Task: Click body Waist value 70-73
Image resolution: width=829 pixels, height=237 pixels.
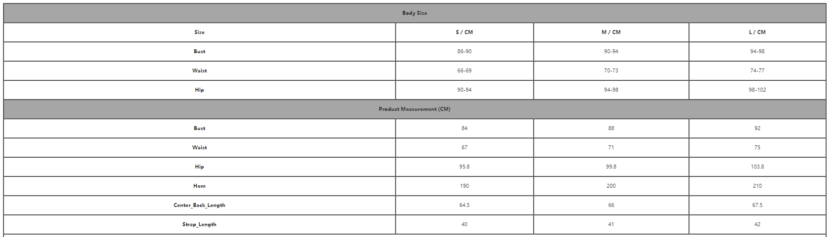Action: point(611,71)
